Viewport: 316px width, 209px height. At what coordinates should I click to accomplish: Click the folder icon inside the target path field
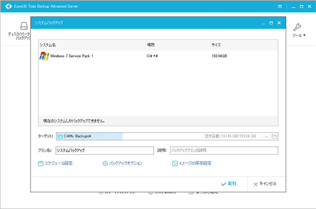coord(60,136)
